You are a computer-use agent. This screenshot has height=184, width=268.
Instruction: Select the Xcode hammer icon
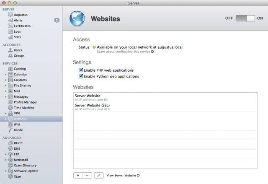pyautogui.click(x=10, y=130)
